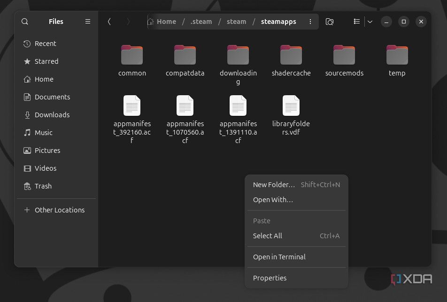Select libraryfolders.vdf file icon
Screen dimensions: 447x302
coord(291,106)
